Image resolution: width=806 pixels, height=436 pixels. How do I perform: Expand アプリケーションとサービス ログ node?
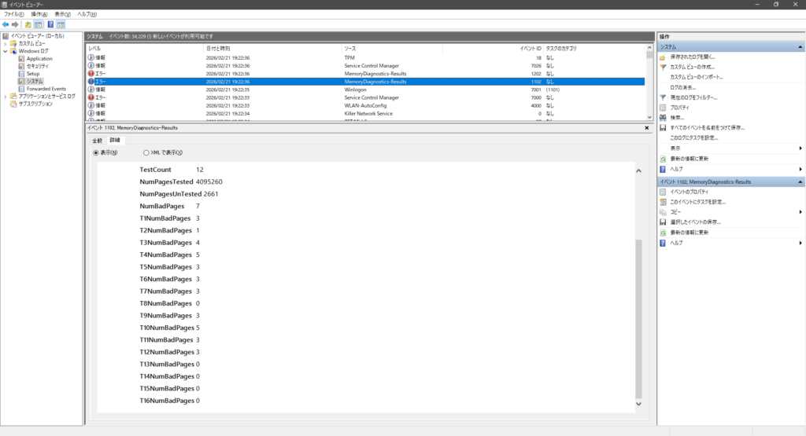pos(5,97)
